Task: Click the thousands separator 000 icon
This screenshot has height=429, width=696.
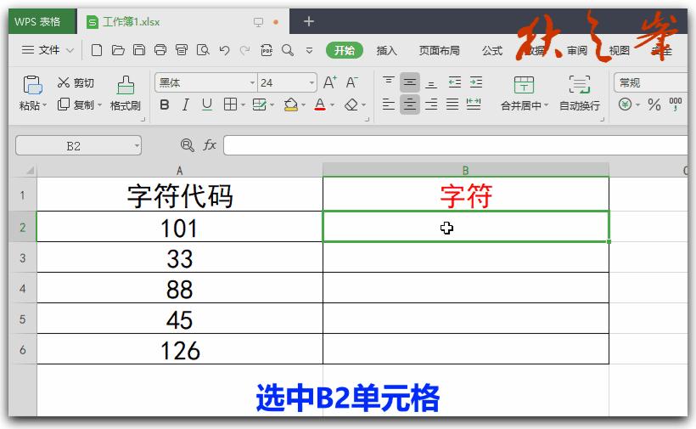Action: pos(675,104)
